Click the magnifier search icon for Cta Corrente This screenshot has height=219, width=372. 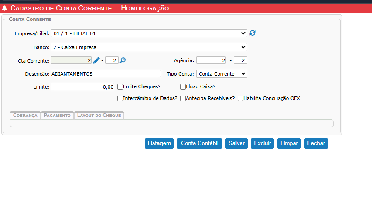tap(123, 60)
